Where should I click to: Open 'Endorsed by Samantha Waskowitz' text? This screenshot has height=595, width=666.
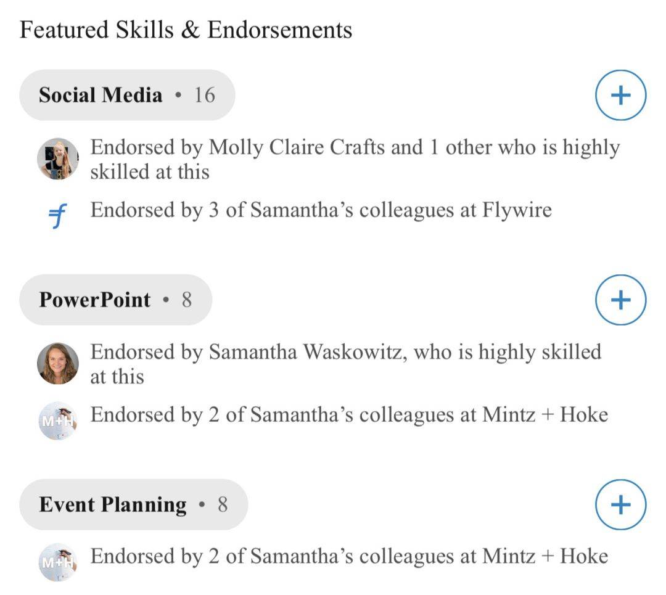coord(346,364)
